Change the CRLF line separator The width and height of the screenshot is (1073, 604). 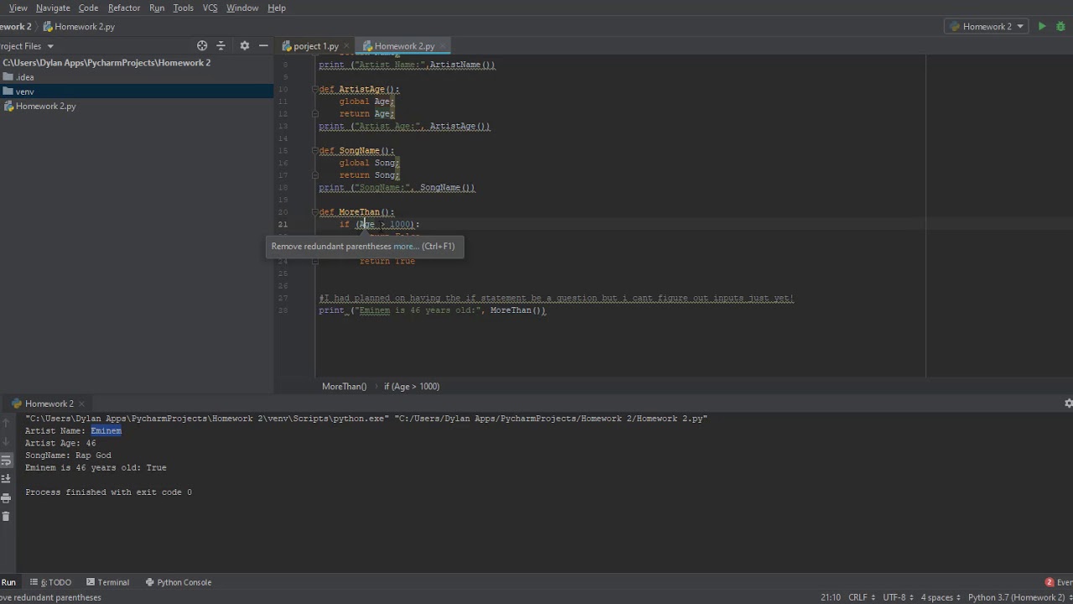862,597
